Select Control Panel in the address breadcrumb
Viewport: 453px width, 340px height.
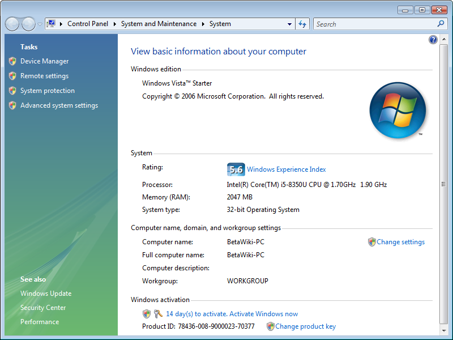[x=88, y=24]
